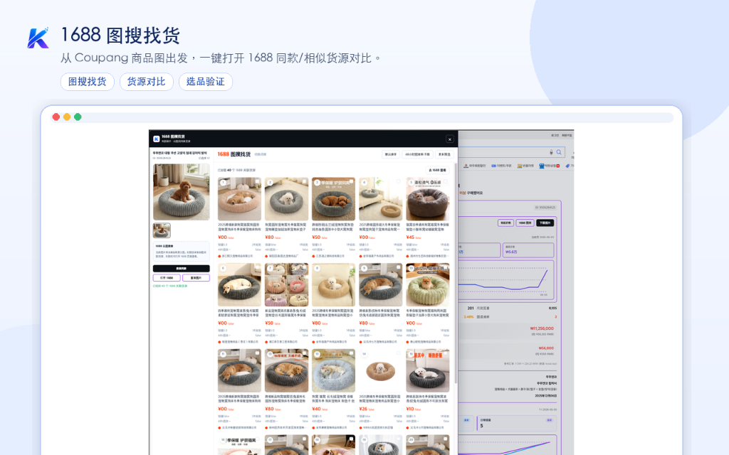Screen dimensions: 729x455
Task: Open result 3, the brown poodle in a grey bed
Action: (333, 199)
